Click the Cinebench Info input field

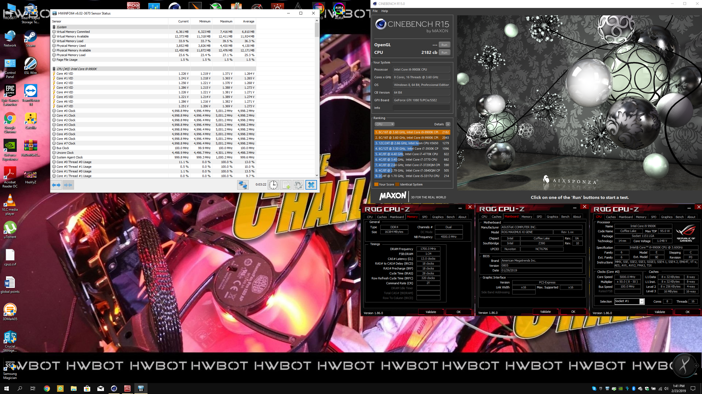tap(421, 108)
